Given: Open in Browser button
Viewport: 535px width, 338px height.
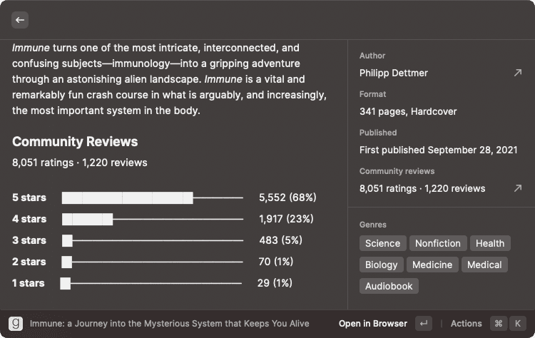Looking at the screenshot, I should pos(373,323).
